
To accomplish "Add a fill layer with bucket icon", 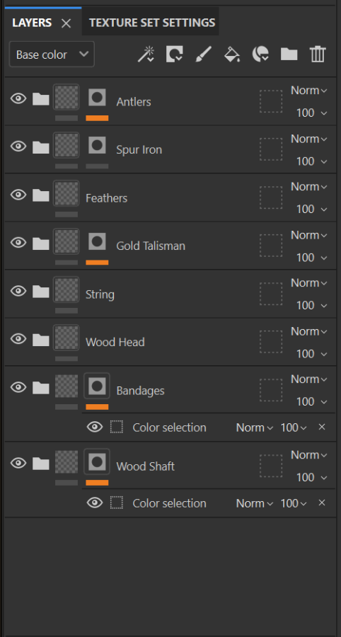I will (232, 54).
